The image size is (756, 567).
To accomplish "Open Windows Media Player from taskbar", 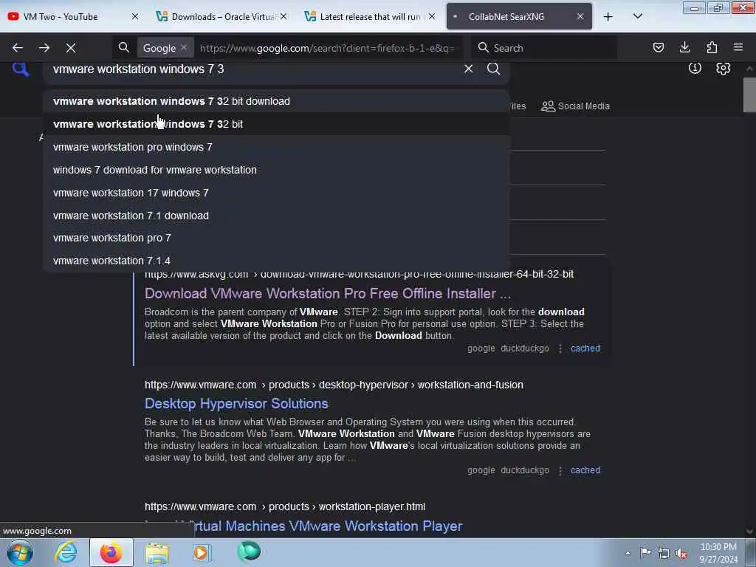I will click(202, 553).
